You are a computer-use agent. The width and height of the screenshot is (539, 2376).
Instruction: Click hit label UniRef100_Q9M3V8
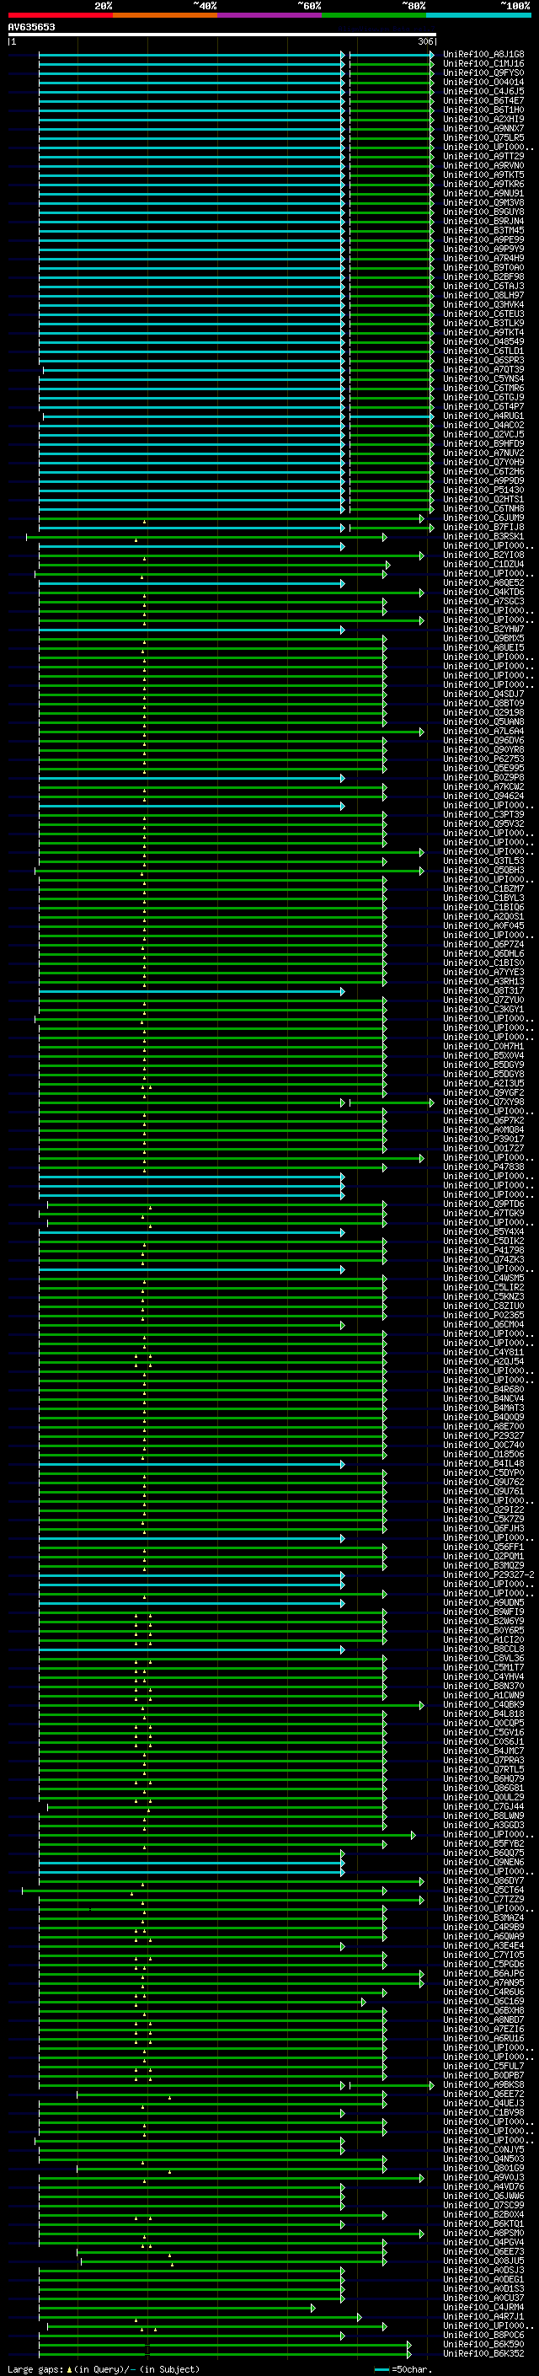coord(483,203)
